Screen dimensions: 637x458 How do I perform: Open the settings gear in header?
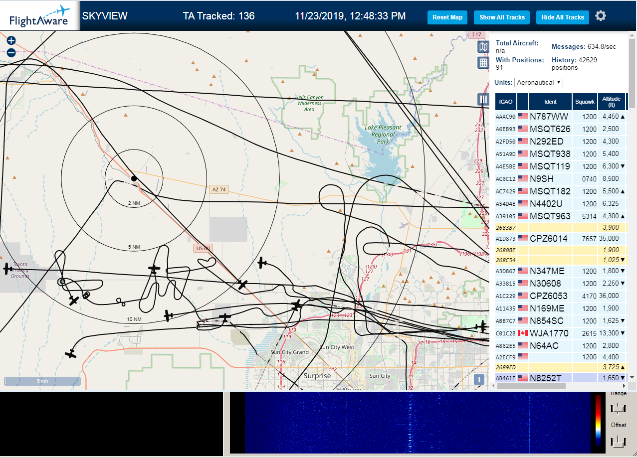[601, 16]
